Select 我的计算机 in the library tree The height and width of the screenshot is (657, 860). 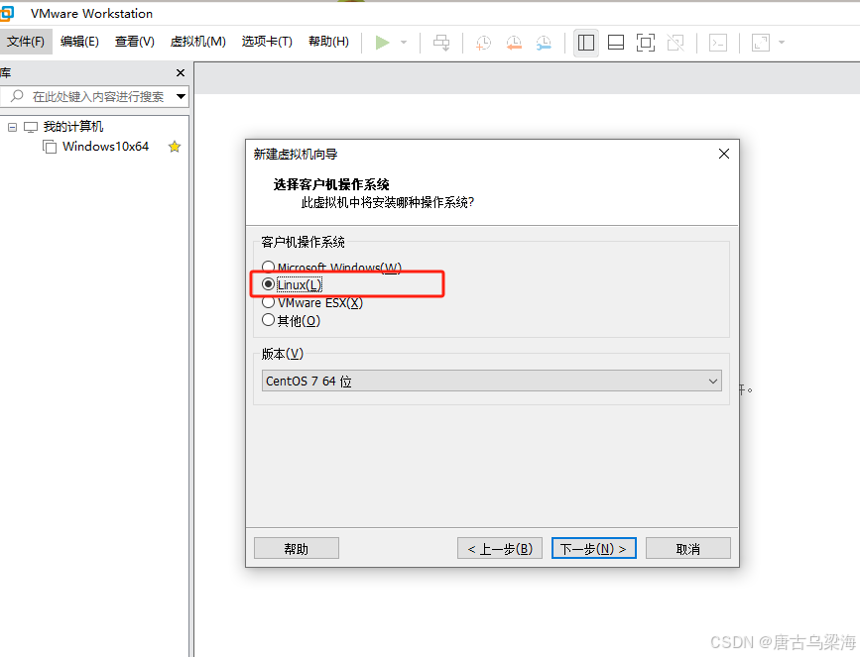tap(73, 127)
